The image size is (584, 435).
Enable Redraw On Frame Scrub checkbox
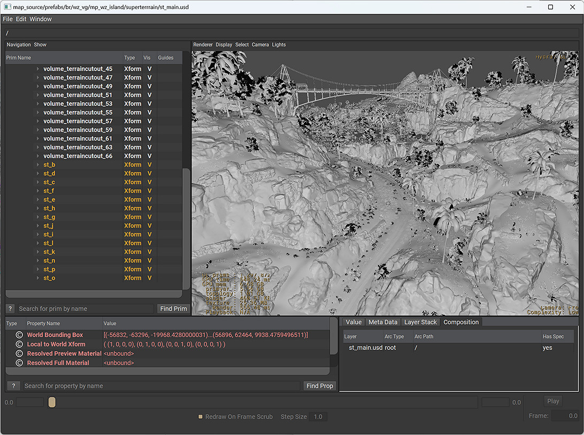201,417
